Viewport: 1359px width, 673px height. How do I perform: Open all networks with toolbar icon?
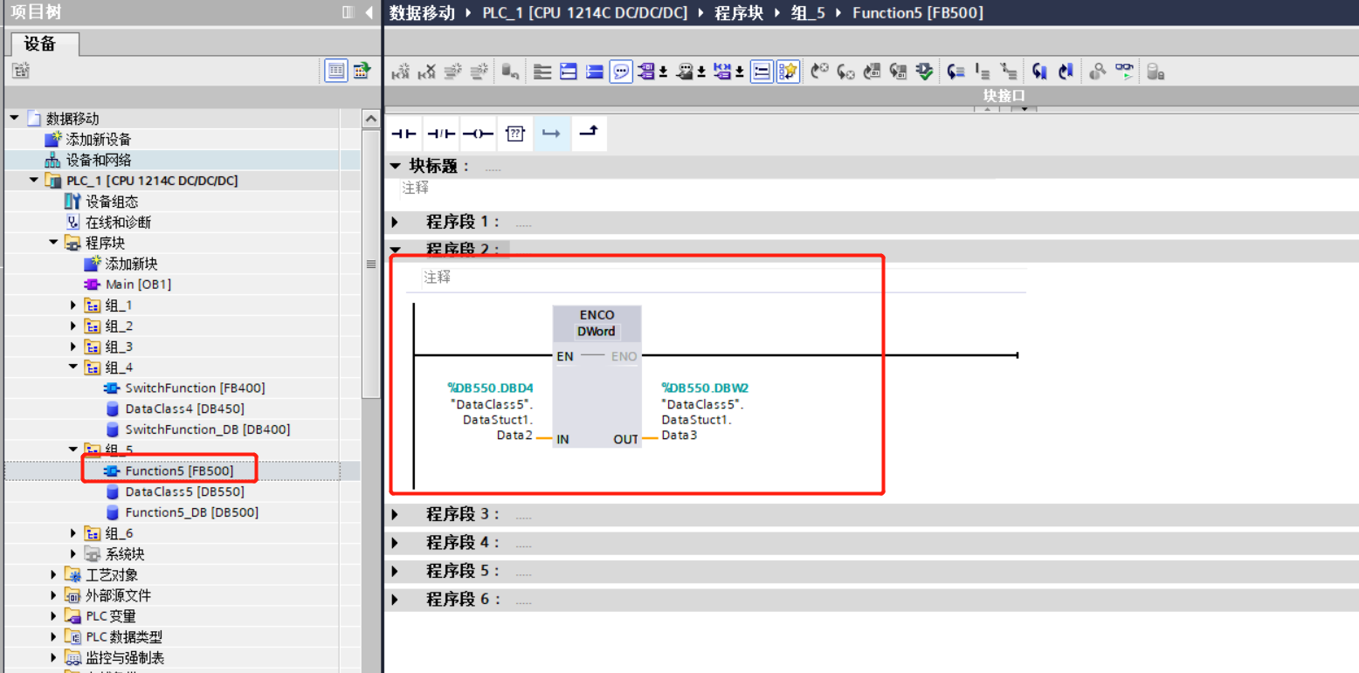click(x=569, y=72)
